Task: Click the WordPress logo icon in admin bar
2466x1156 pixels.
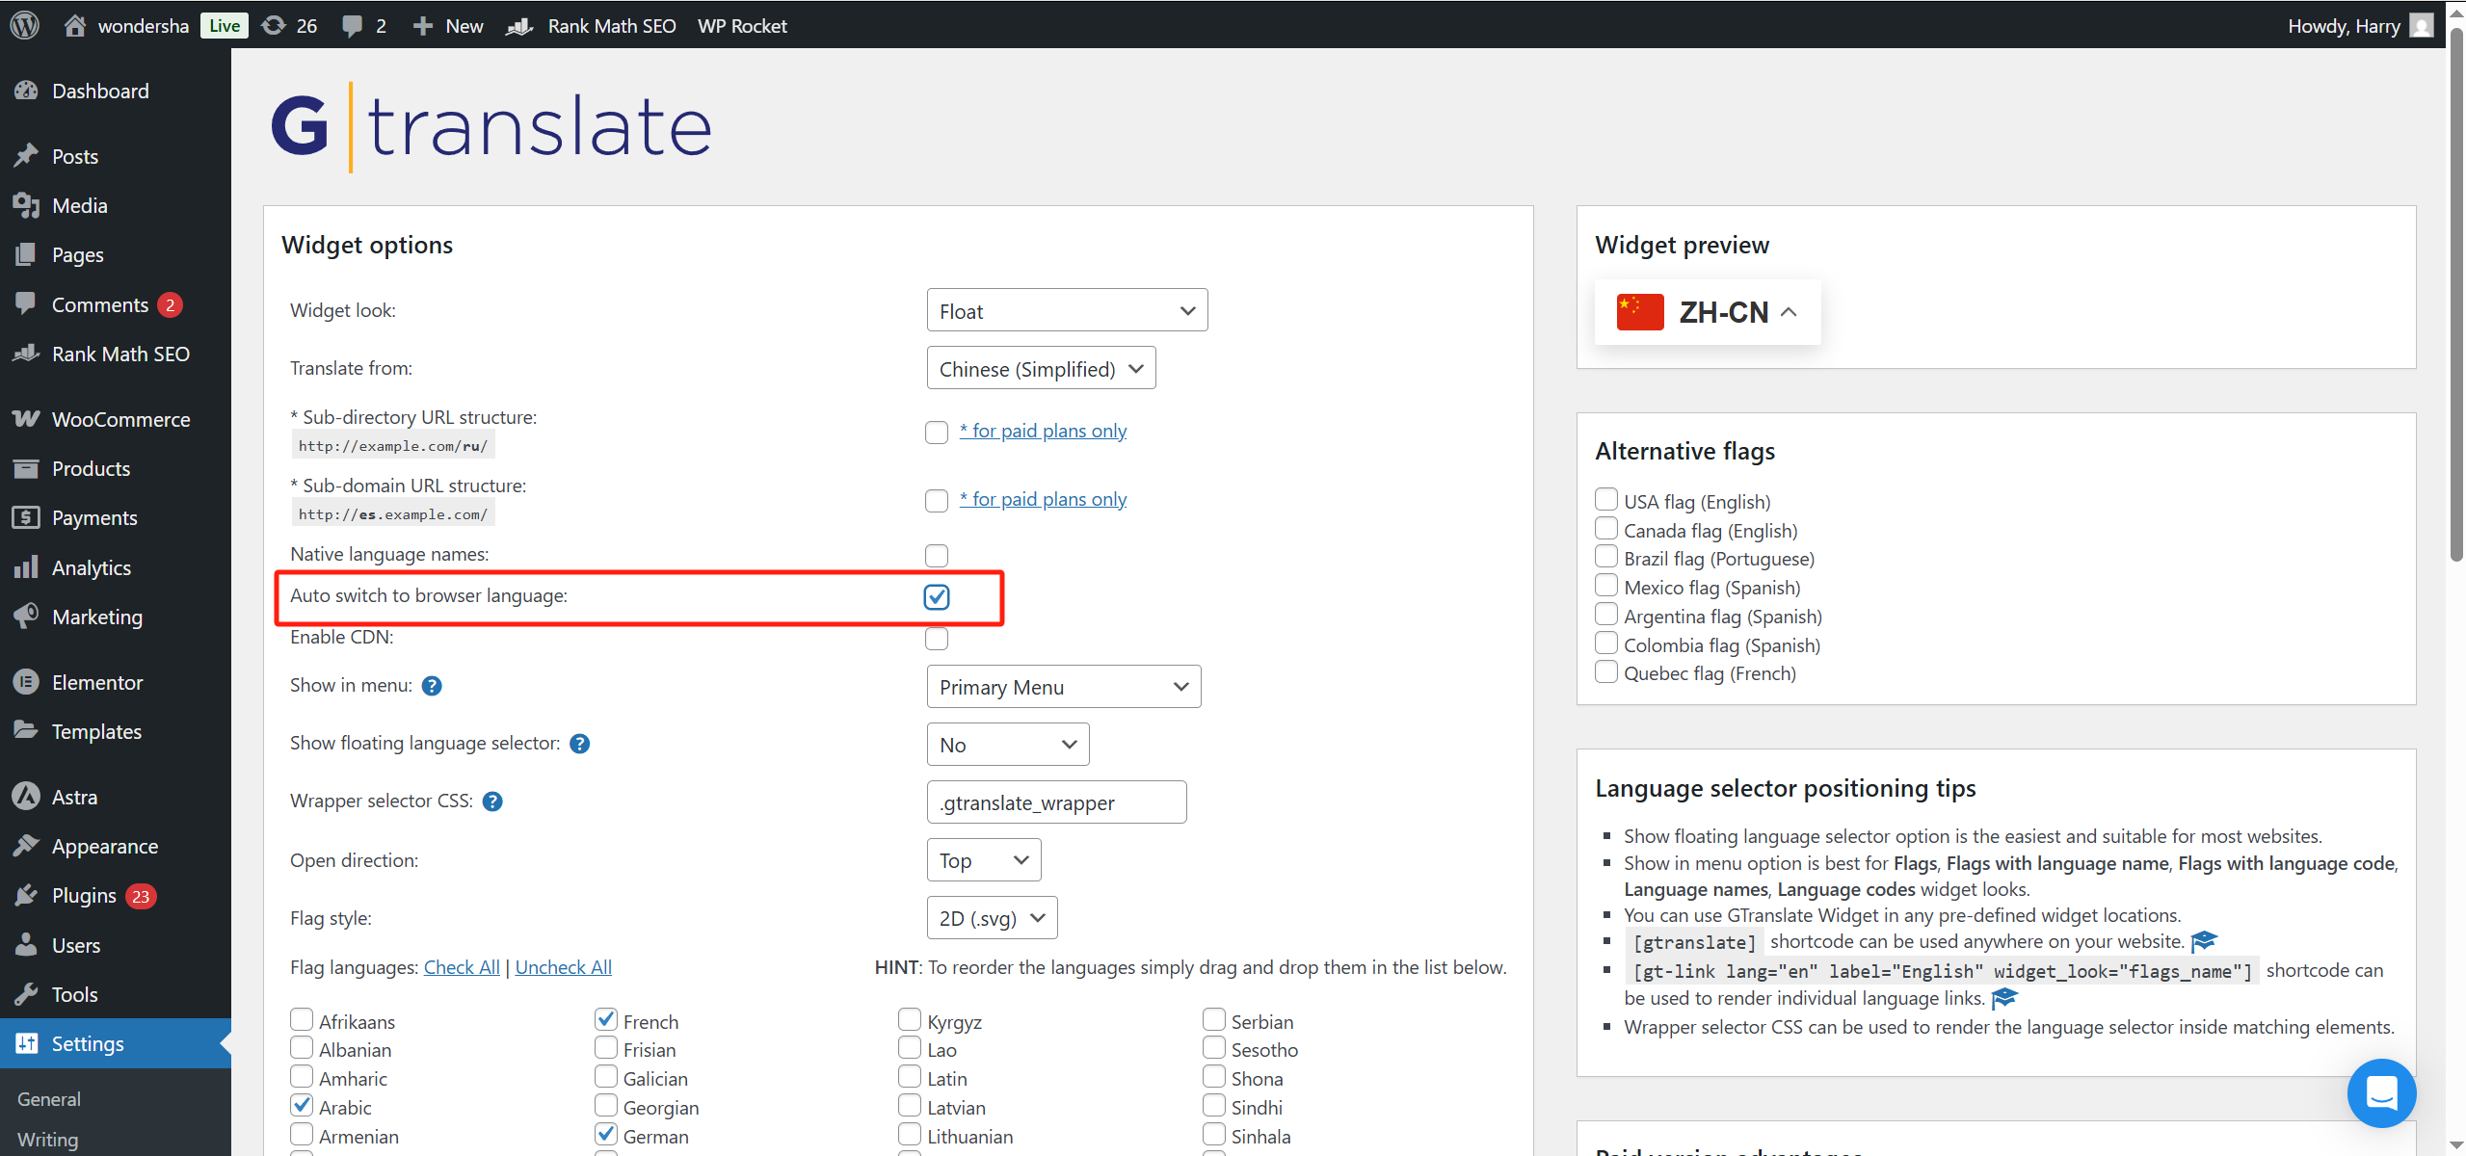Action: [25, 25]
